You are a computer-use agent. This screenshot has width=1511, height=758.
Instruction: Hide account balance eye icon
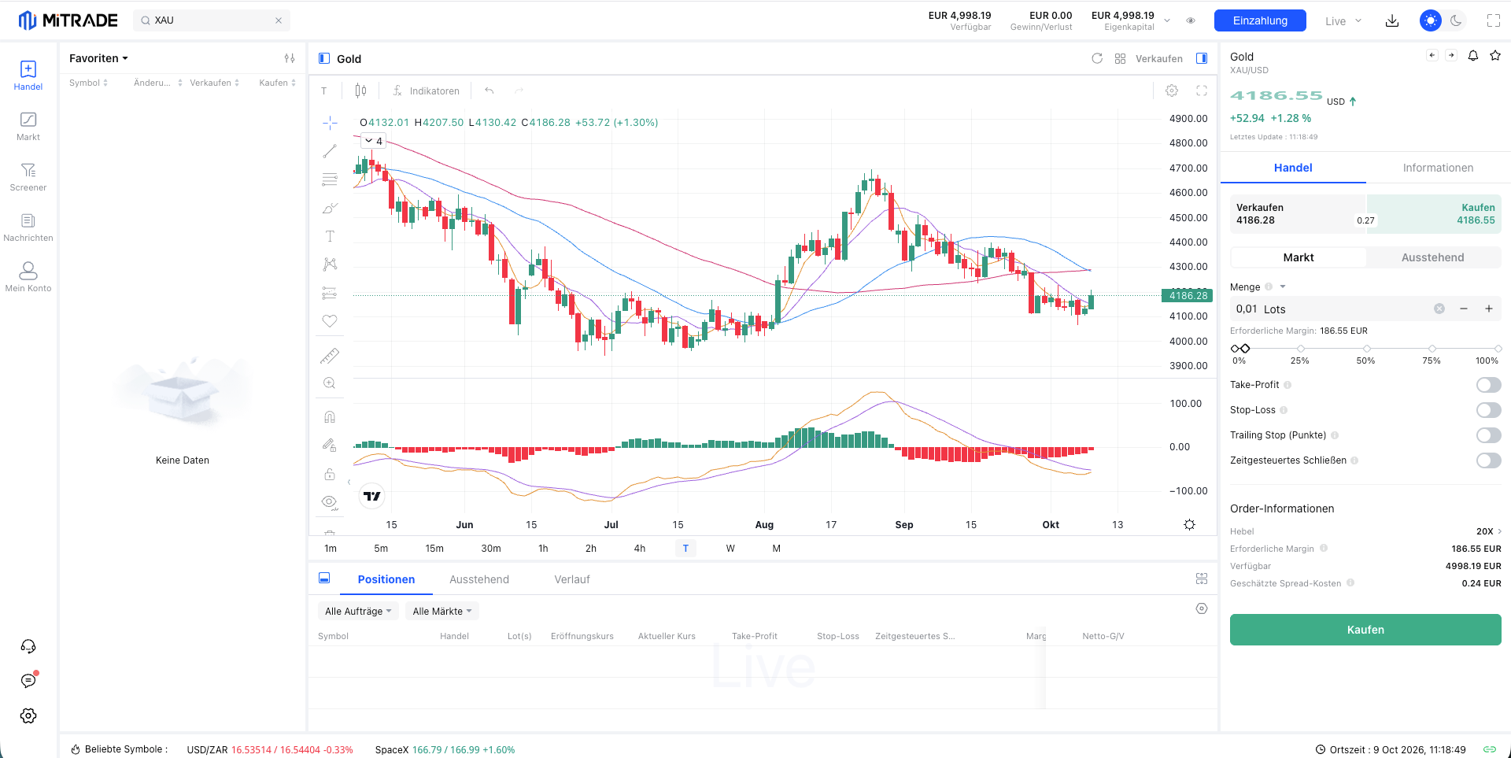(x=1191, y=20)
